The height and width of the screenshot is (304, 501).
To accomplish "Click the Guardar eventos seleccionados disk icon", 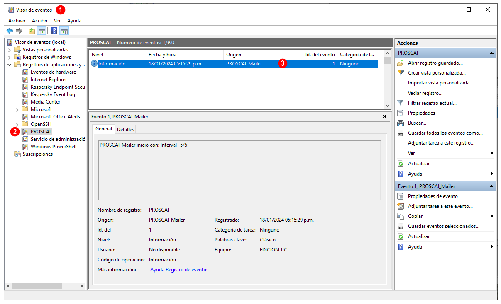I will tap(401, 226).
